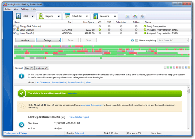Click the Reports toolbar icon
This screenshot has height=139, width=195.
click(x=41, y=16)
